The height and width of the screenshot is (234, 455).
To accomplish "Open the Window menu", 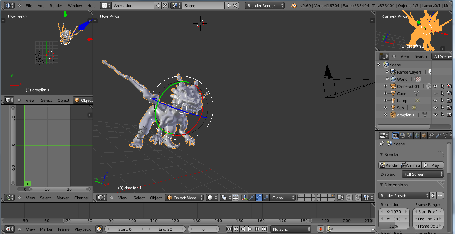I will tap(75, 6).
